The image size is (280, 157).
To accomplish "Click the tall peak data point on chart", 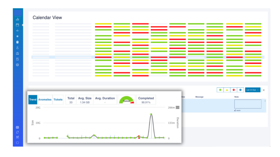I will pos(151,114).
